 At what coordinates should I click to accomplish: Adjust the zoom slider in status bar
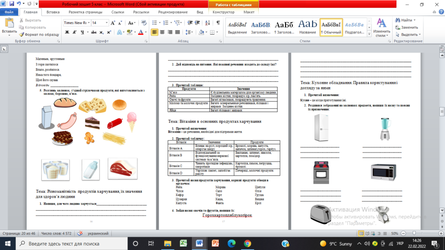(414, 233)
